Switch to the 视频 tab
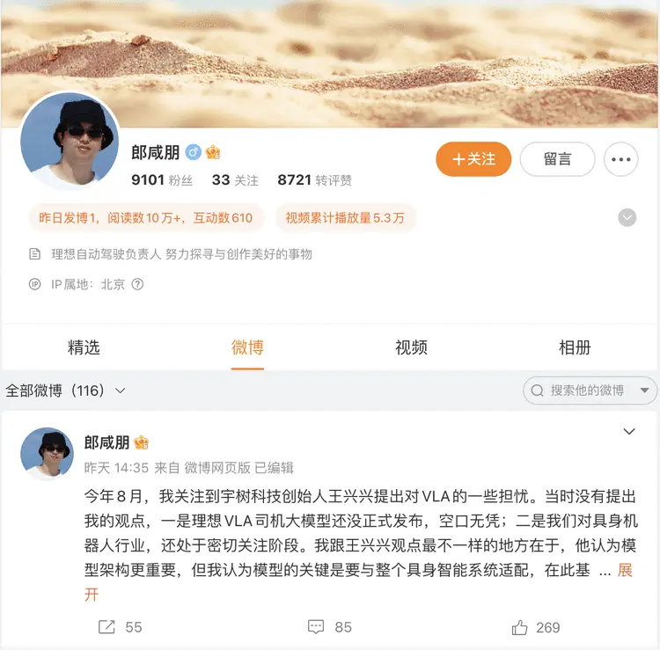 coord(411,348)
